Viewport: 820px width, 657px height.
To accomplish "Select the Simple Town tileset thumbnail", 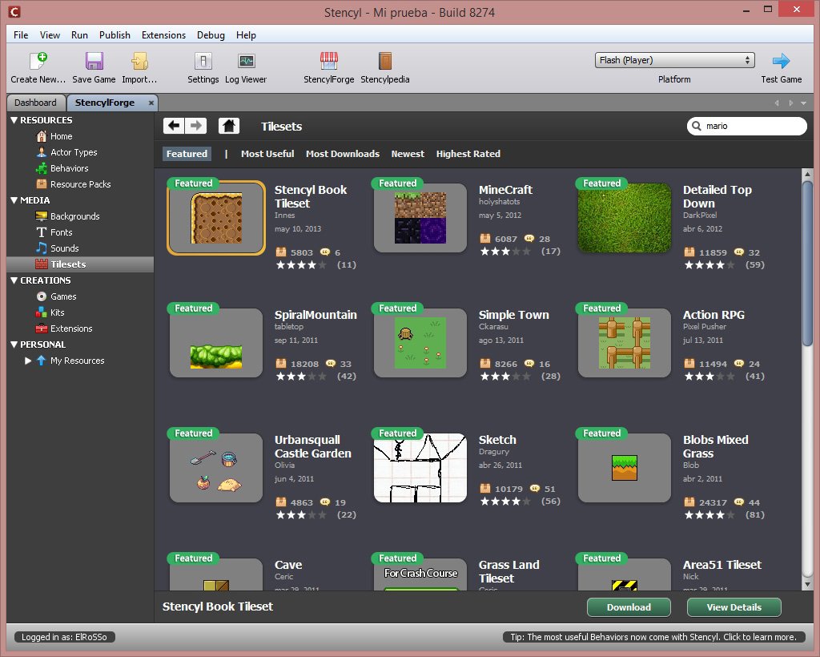I will (x=420, y=343).
